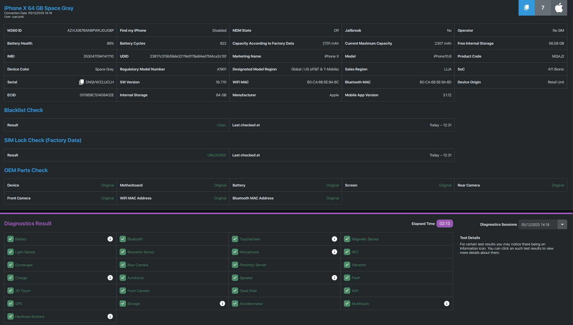
Task: Open Charge test info icon
Action: (110, 278)
